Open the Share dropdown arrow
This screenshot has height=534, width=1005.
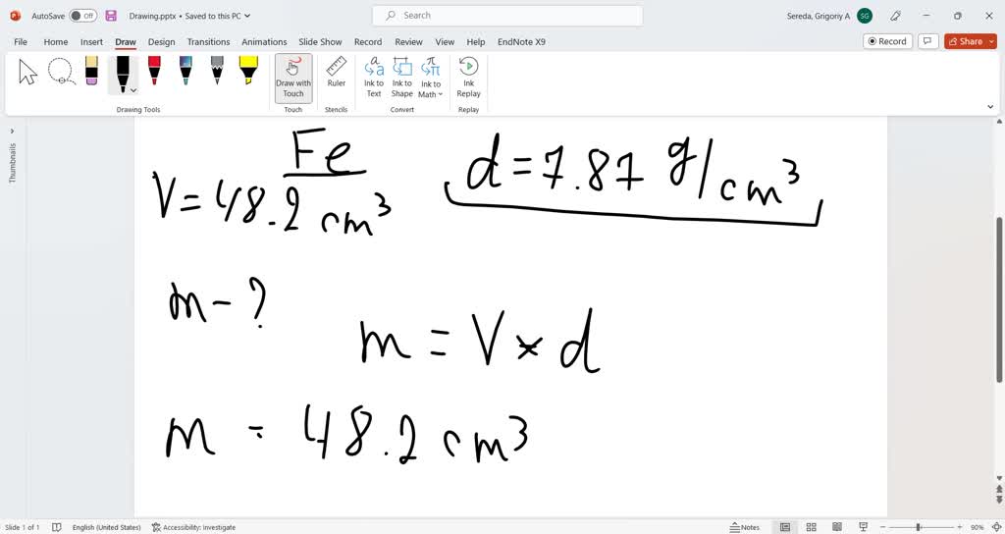pyautogui.click(x=992, y=41)
